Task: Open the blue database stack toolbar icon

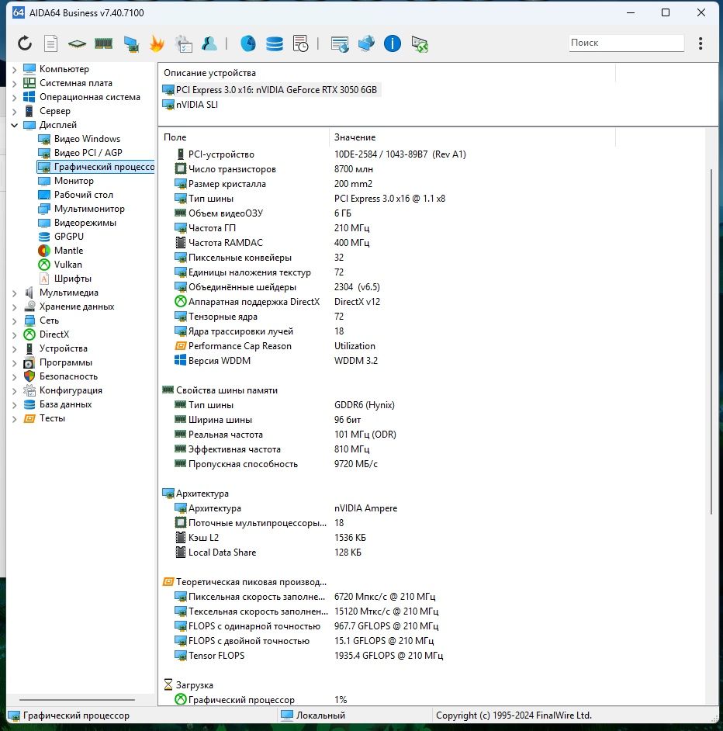Action: click(274, 43)
